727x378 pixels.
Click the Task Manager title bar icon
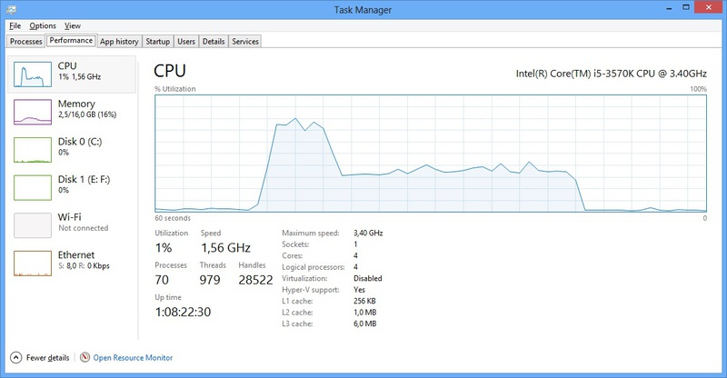pos(12,9)
